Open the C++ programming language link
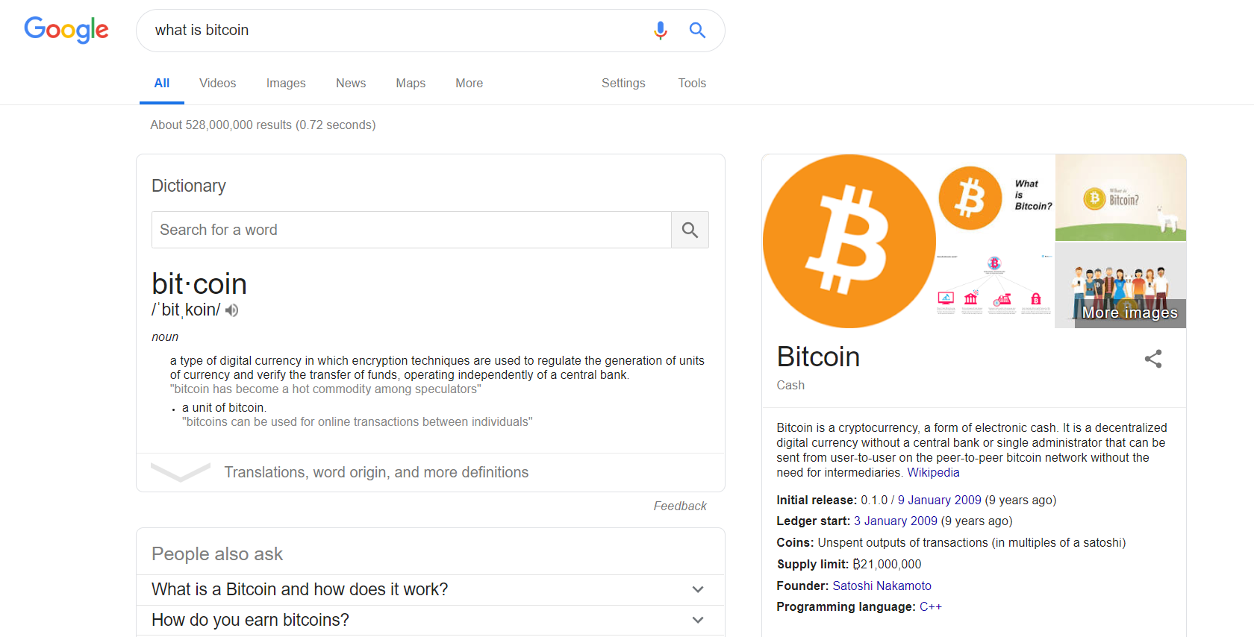 930,606
